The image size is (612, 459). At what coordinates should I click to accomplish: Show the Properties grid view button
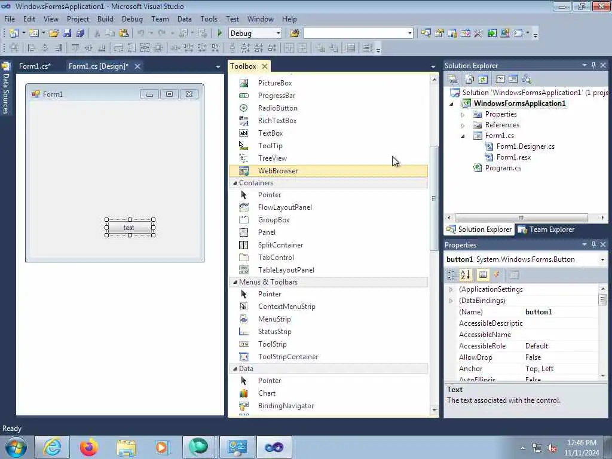coord(483,275)
